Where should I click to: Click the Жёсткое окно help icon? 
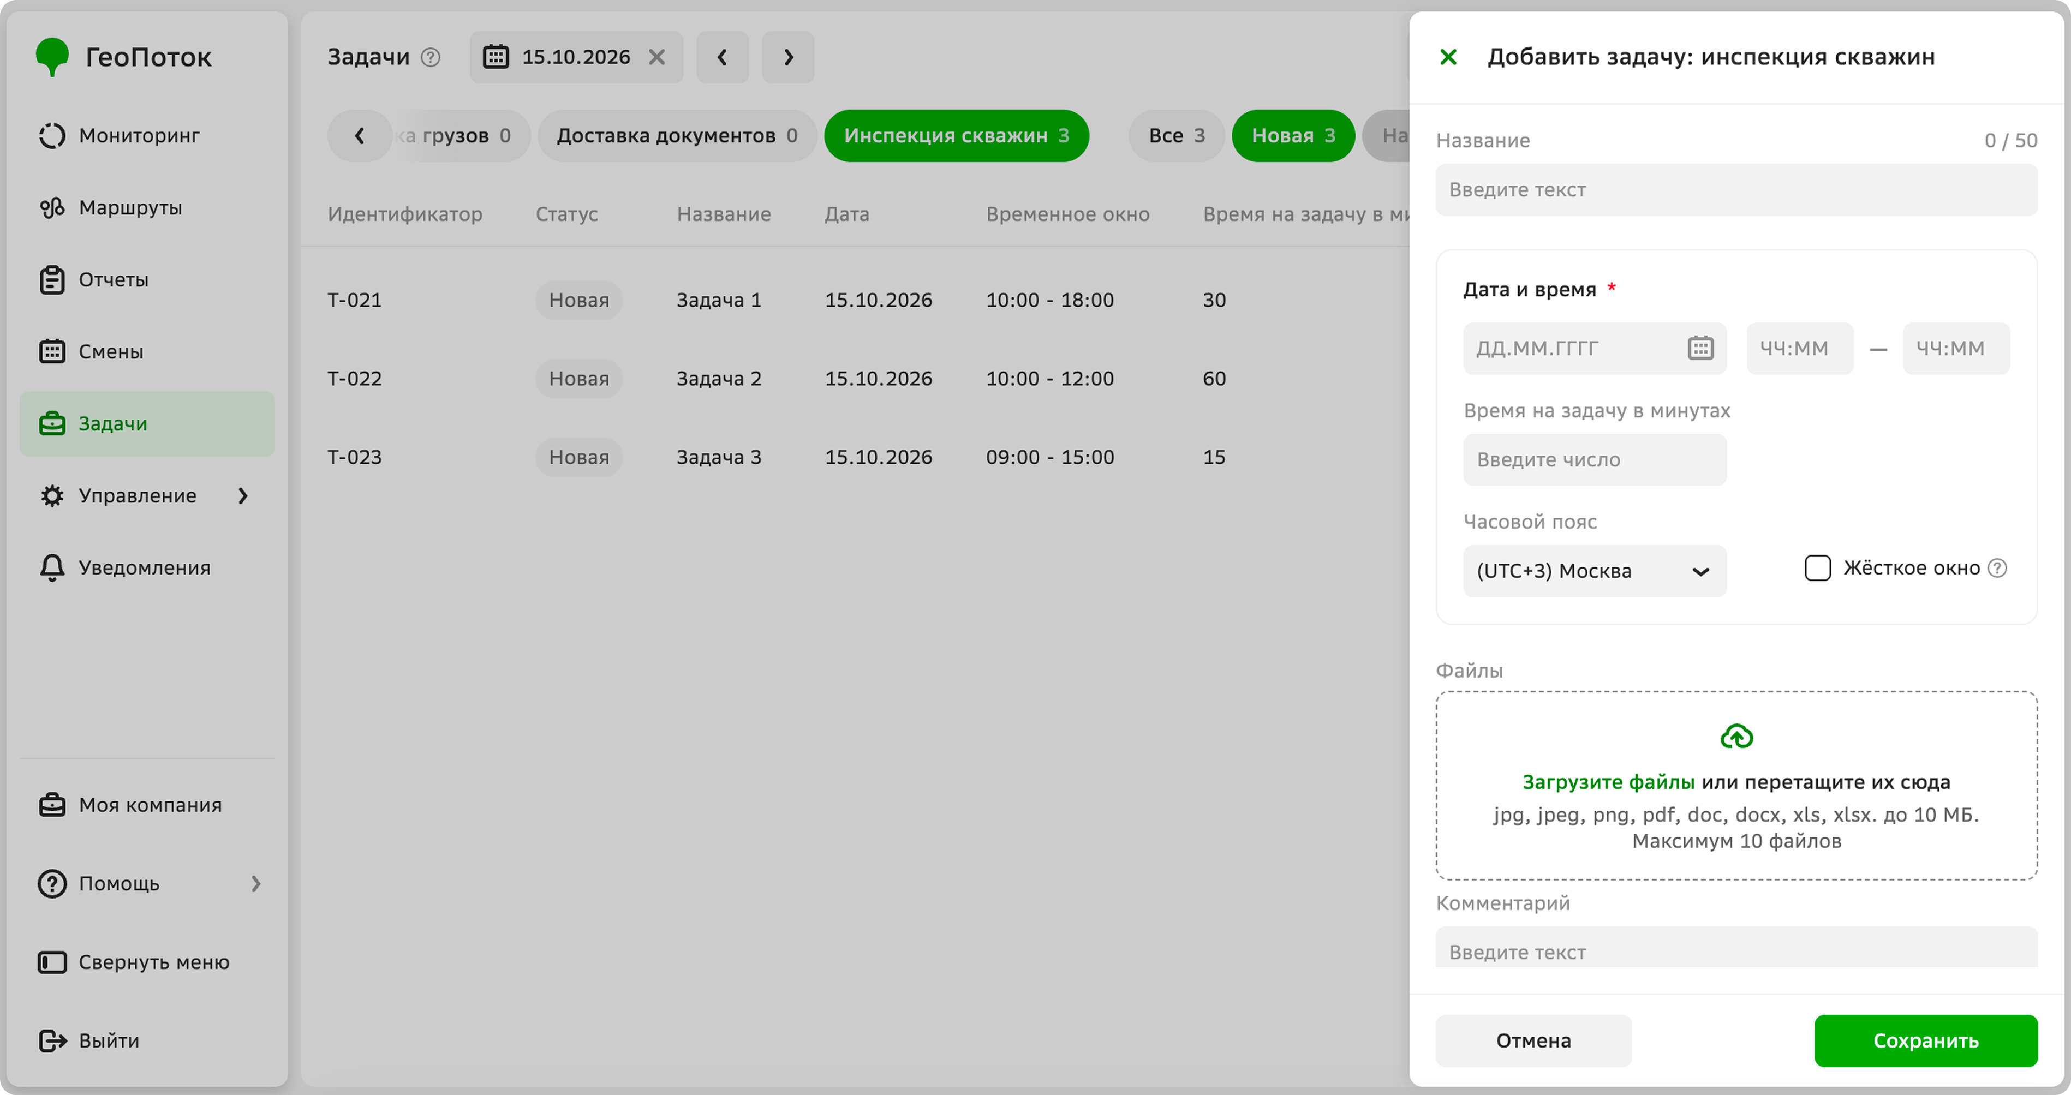pos(1997,567)
